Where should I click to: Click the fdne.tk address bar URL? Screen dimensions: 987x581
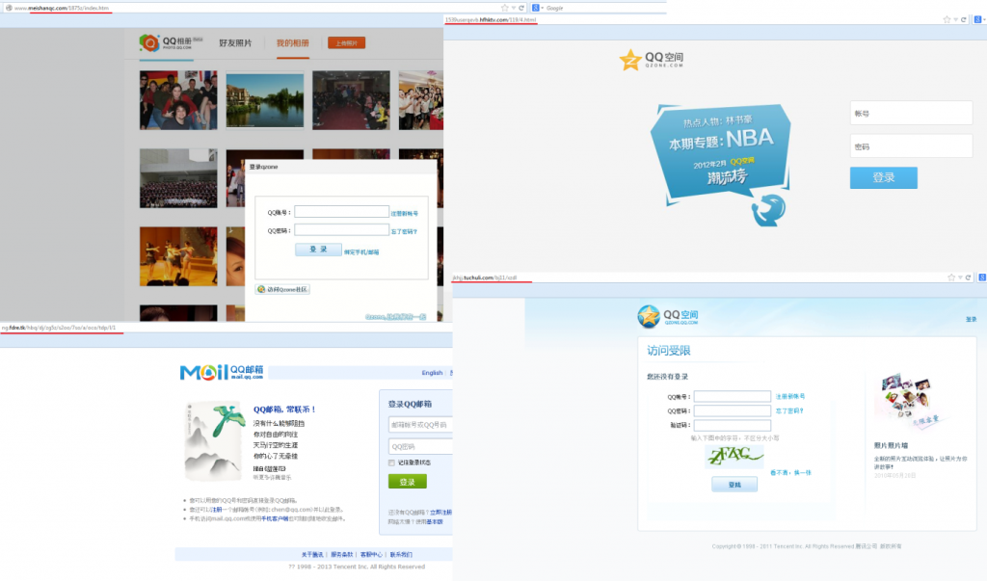59,328
